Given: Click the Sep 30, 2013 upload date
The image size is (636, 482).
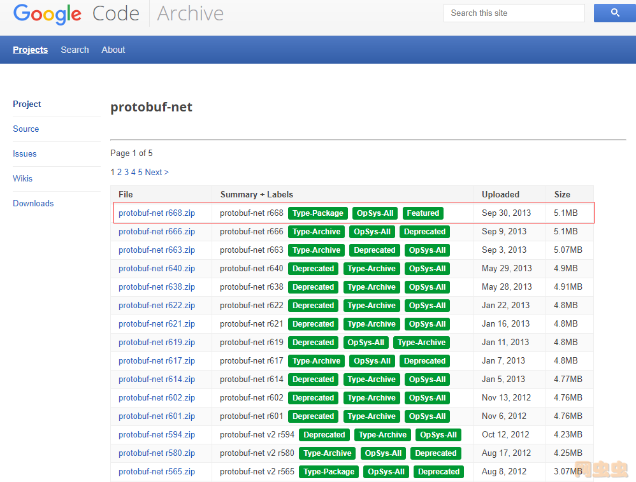Looking at the screenshot, I should point(506,213).
